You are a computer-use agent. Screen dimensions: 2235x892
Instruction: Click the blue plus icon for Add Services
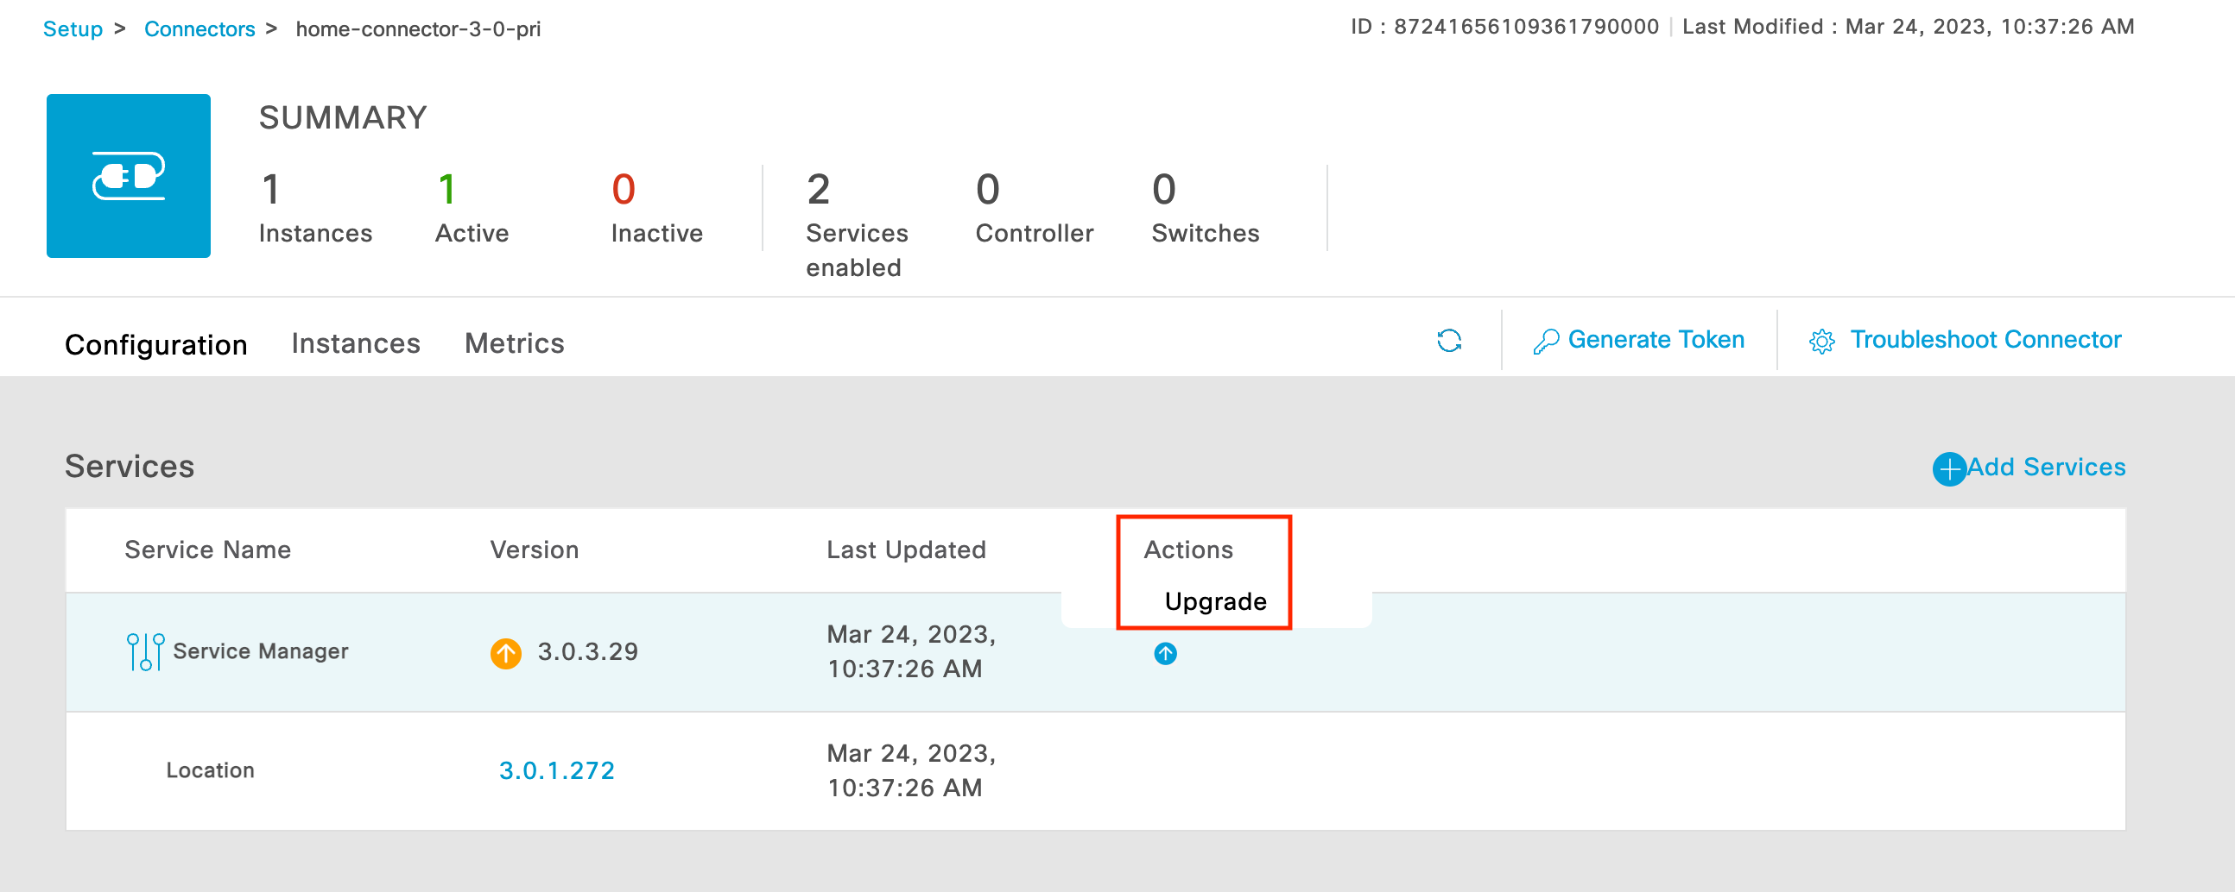[x=1947, y=469]
